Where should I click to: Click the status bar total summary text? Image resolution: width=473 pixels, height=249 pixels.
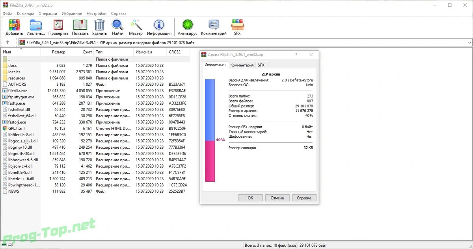286,245
